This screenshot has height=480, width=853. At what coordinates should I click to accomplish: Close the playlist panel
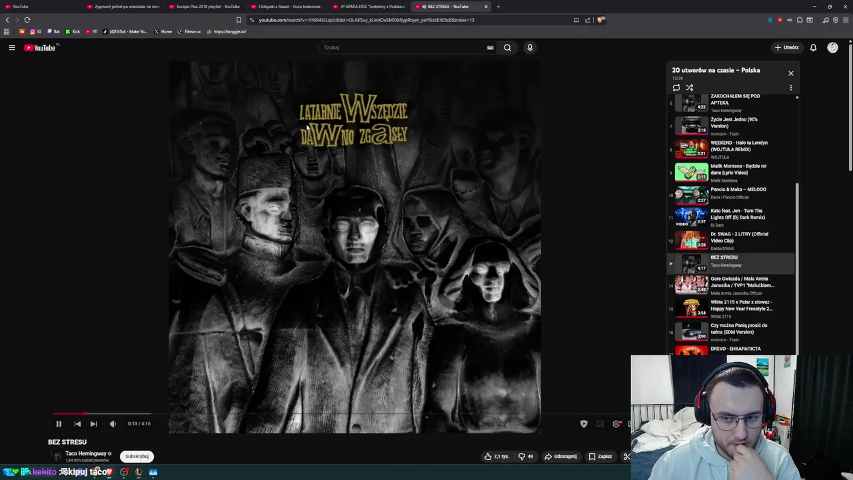tap(791, 73)
